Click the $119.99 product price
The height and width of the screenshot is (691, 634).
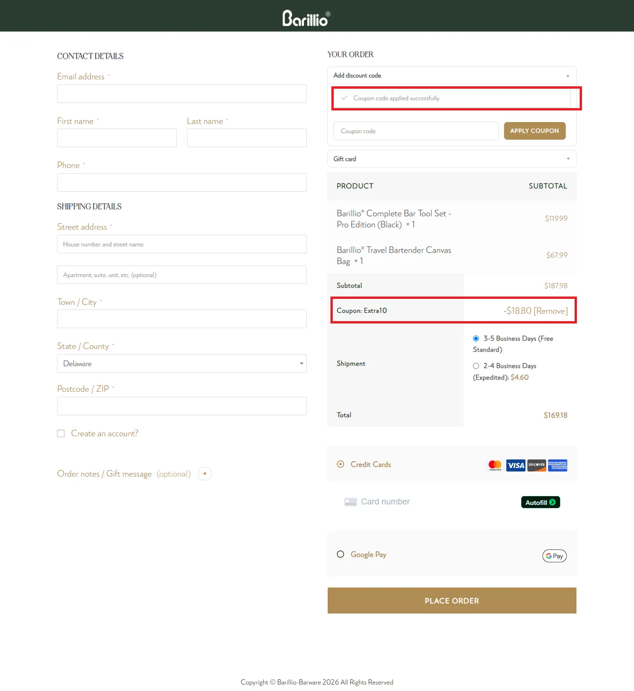(x=556, y=219)
